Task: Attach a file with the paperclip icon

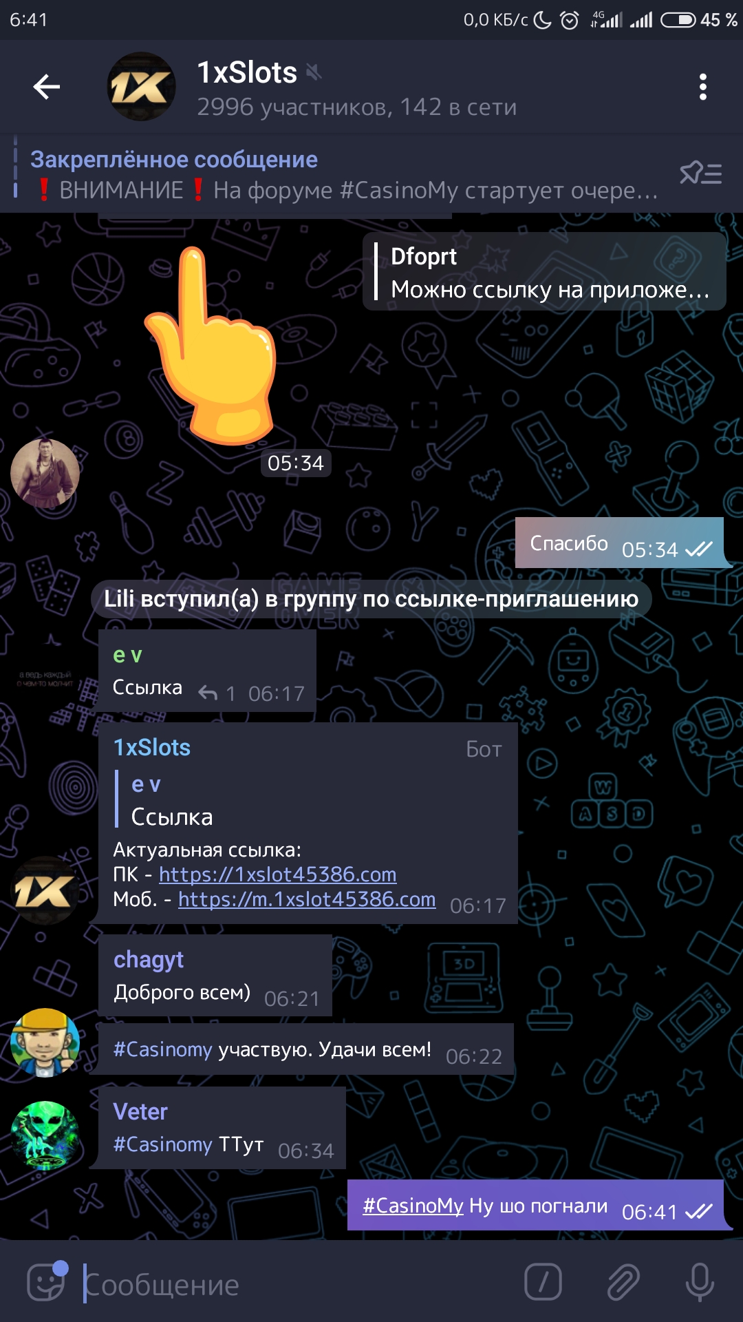Action: (623, 1283)
